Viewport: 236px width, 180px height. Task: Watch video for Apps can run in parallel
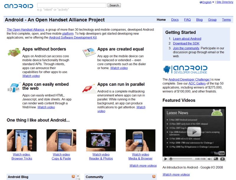[x=141, y=107]
